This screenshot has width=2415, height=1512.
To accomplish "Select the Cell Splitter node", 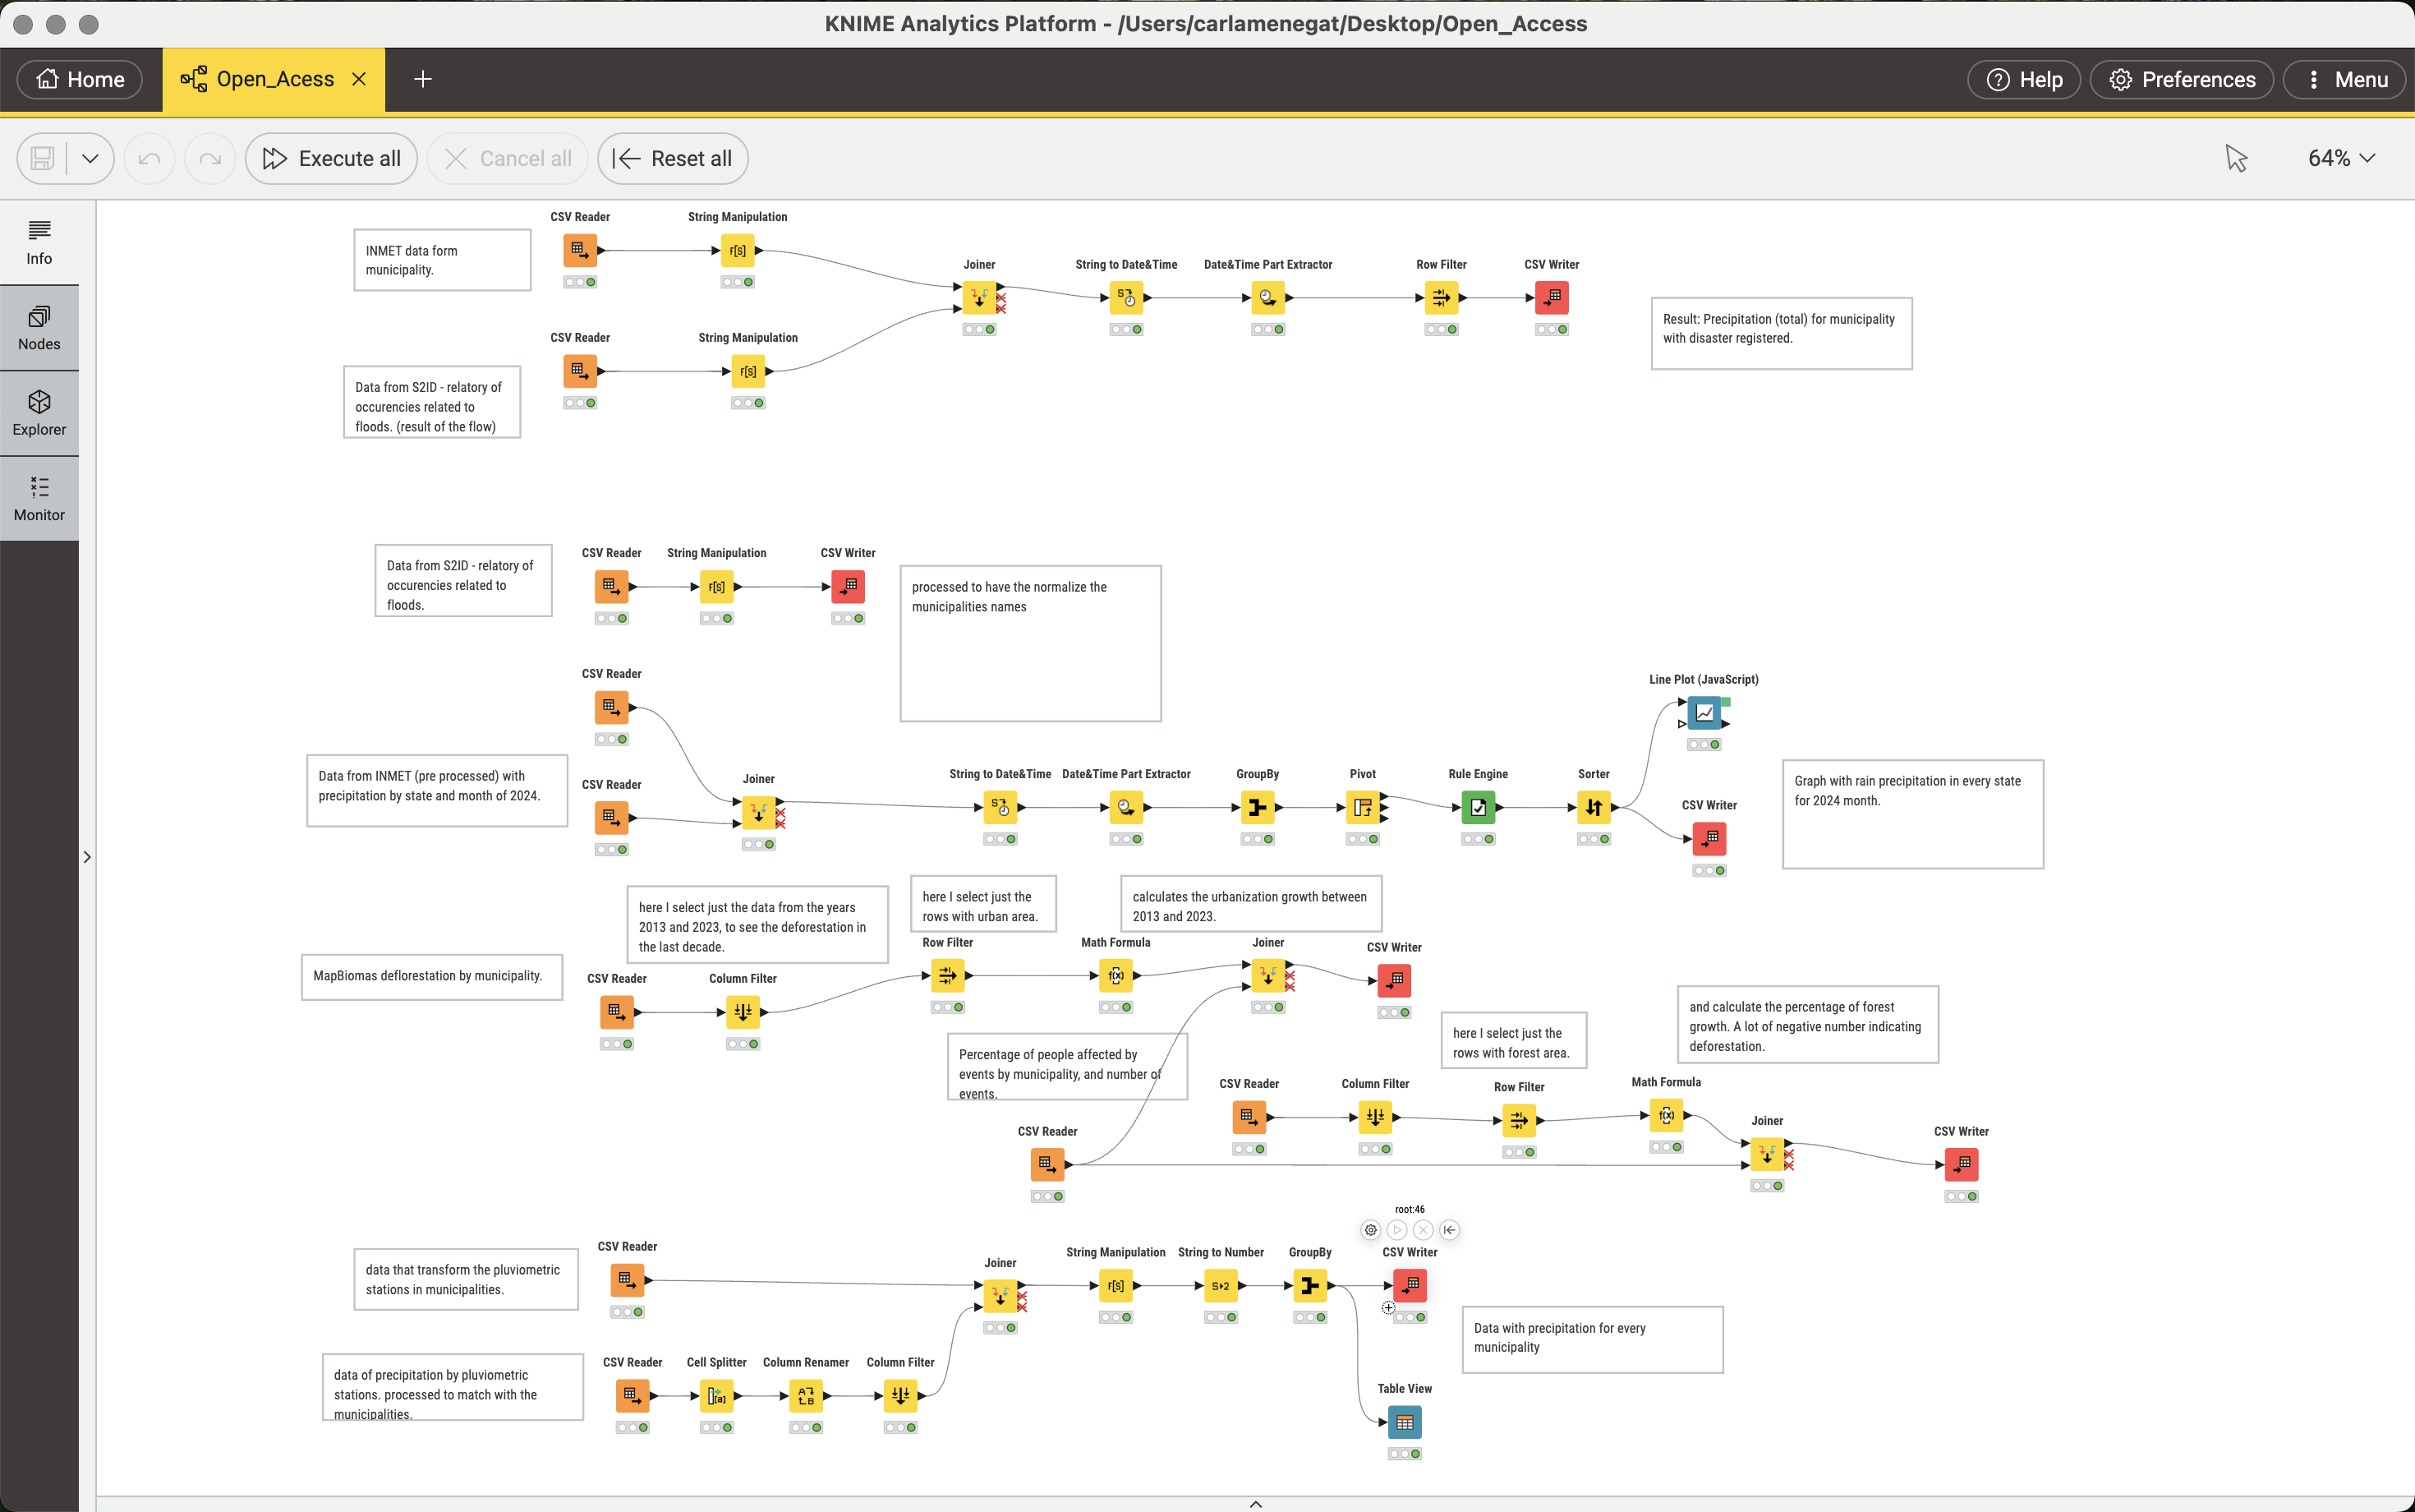I will 715,1396.
